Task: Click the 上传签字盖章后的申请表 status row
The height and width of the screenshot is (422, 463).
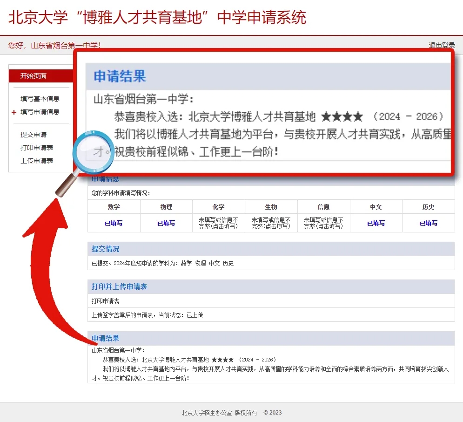Action: pos(271,315)
